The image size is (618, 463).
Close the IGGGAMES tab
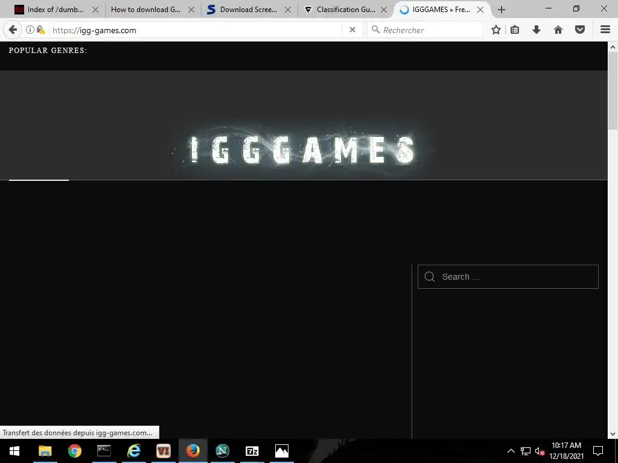(x=480, y=10)
